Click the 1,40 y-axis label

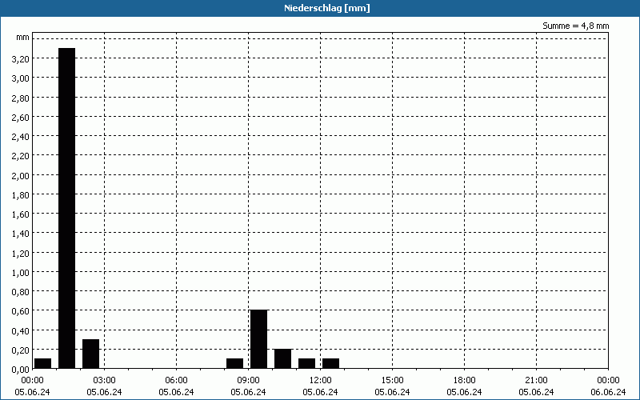[x=21, y=234]
